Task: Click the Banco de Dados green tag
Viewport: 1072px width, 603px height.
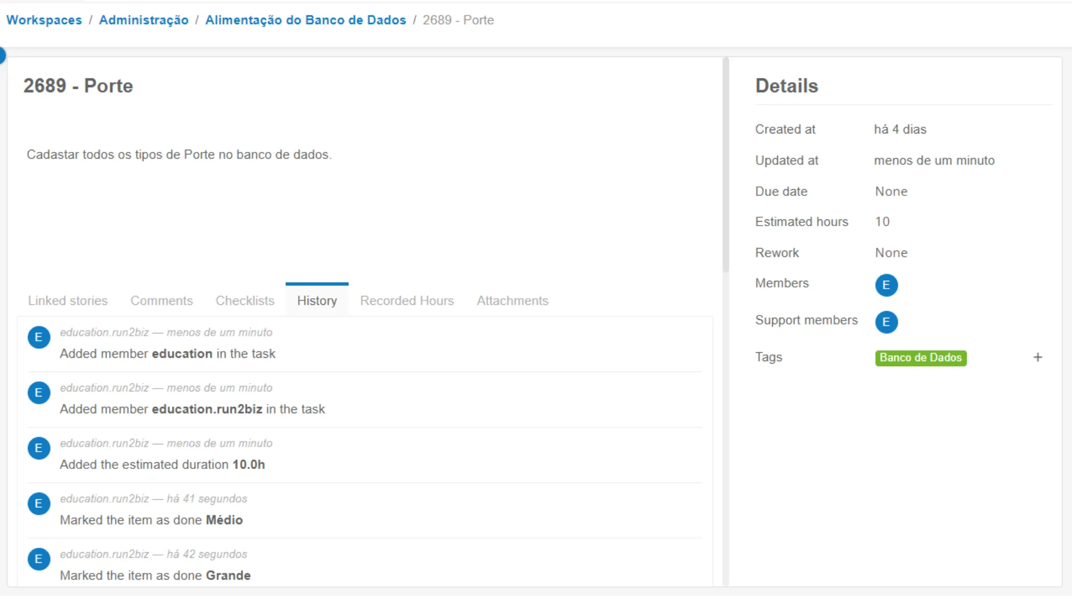Action: tap(921, 358)
